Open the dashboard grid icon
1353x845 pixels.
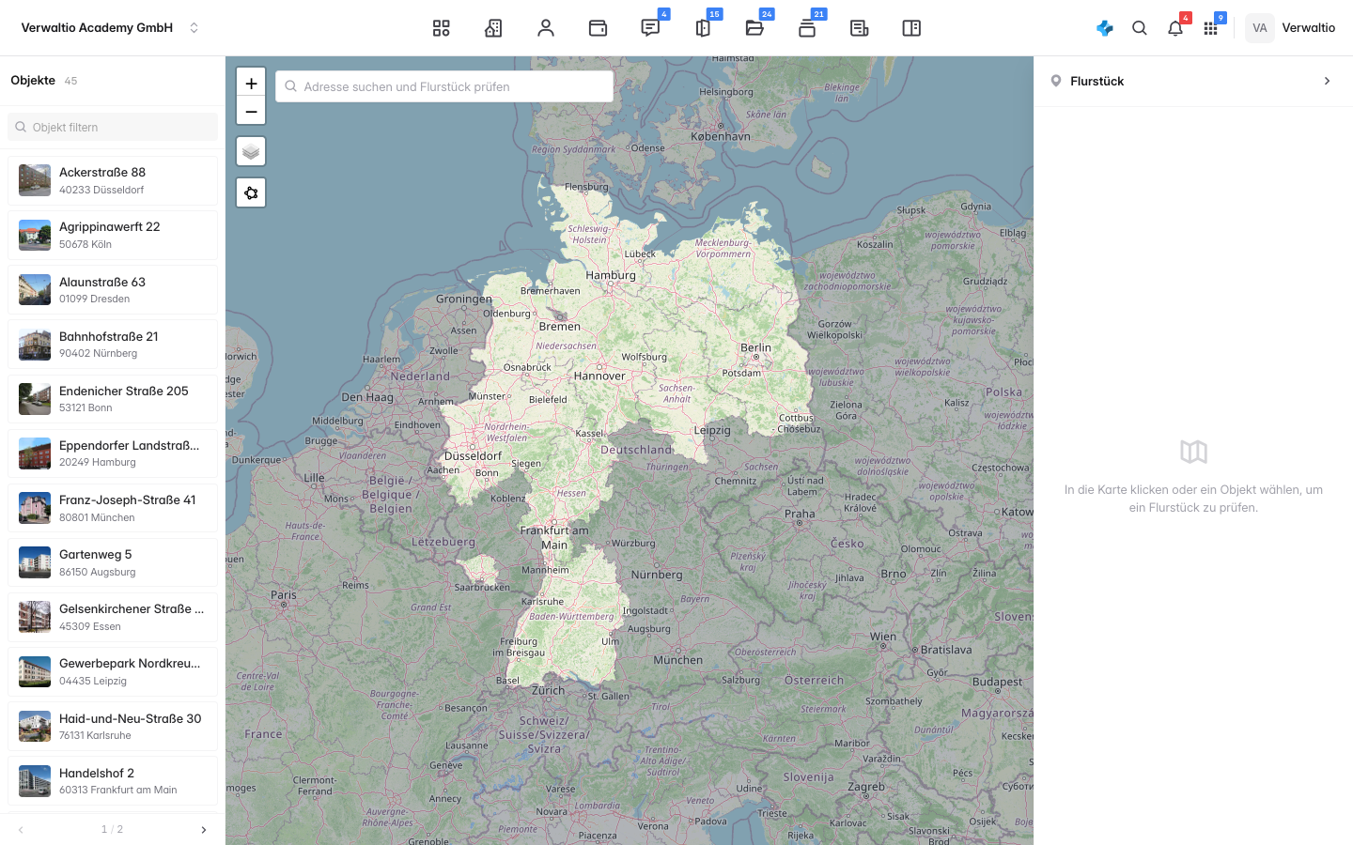pyautogui.click(x=441, y=28)
